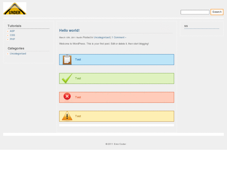Click the UNDER construction logo

click(x=15, y=8)
